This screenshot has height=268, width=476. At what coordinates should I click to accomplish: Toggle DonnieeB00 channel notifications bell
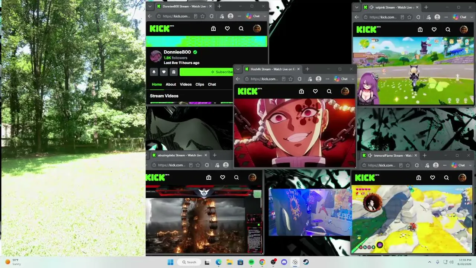point(154,72)
